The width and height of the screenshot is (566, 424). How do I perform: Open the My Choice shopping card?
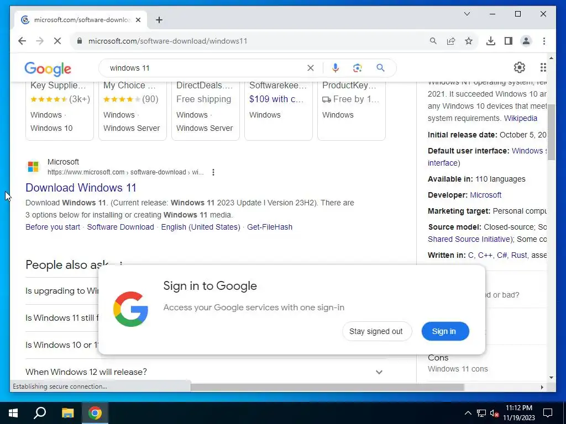coord(133,110)
